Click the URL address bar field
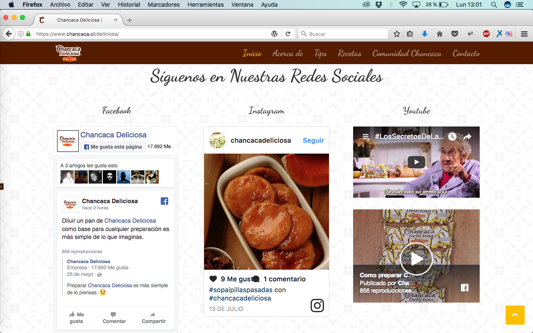This screenshot has height=333, width=533. pos(152,34)
